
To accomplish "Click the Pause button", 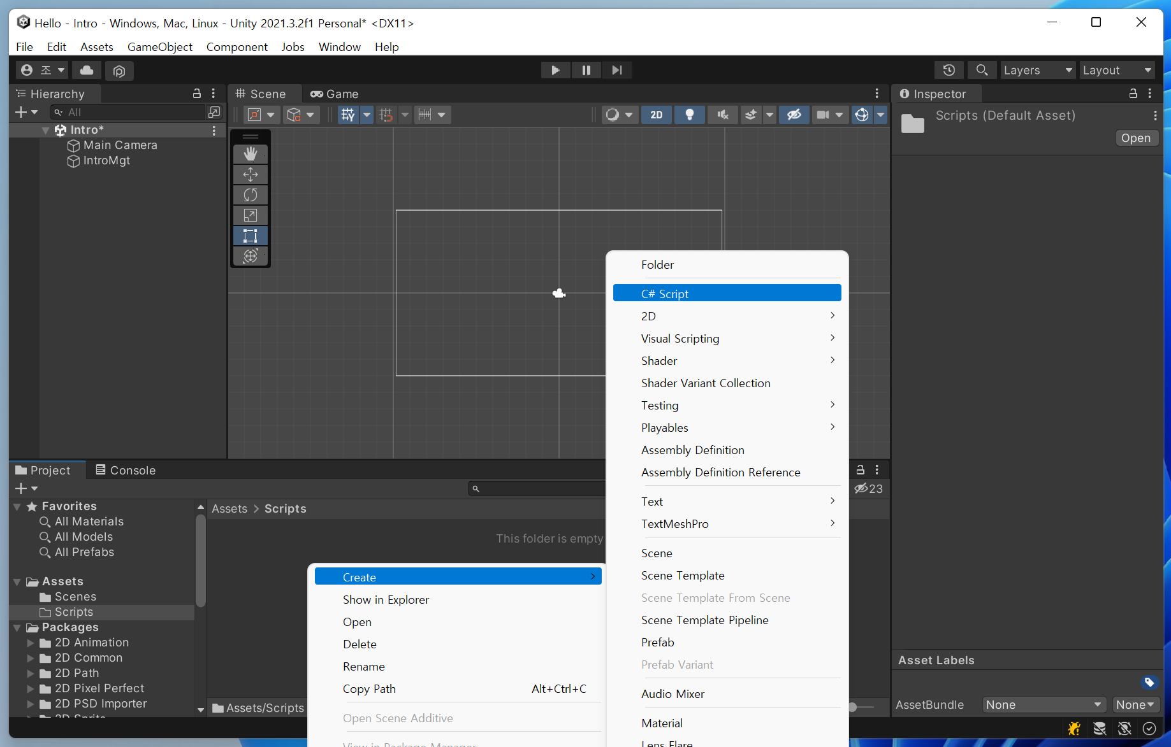I will point(586,70).
